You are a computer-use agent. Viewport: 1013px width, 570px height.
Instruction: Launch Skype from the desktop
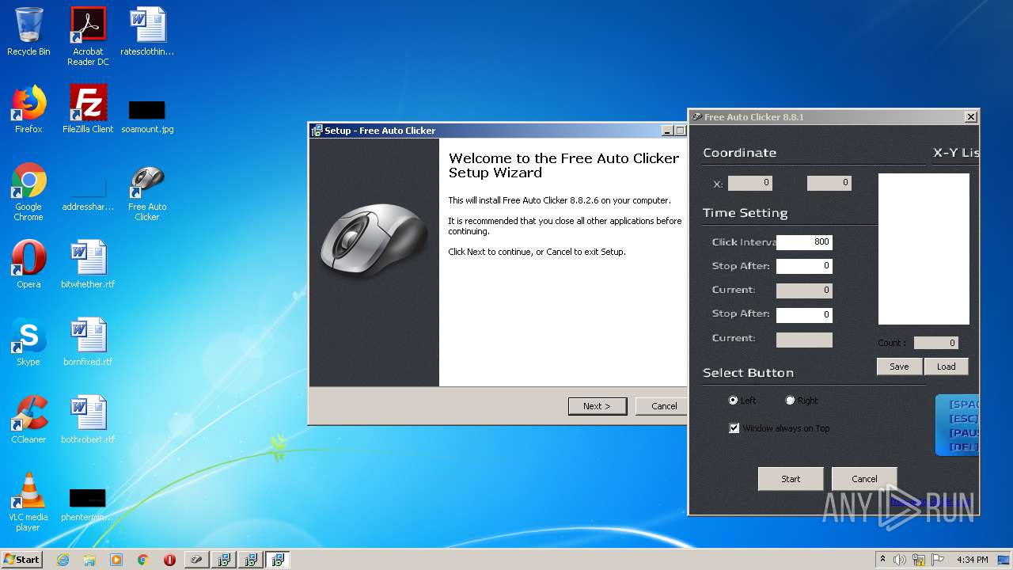pos(28,342)
